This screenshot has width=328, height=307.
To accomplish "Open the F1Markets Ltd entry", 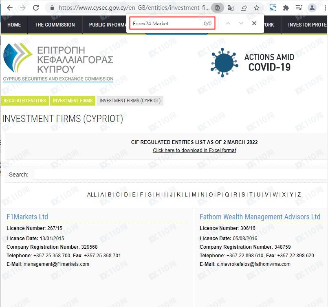I will pos(27,217).
